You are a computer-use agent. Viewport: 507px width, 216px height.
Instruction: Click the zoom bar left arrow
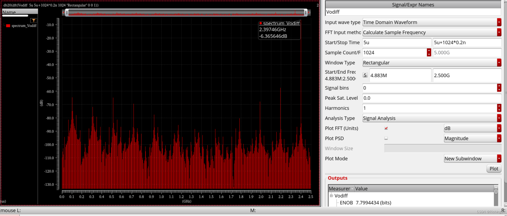[x=63, y=12]
